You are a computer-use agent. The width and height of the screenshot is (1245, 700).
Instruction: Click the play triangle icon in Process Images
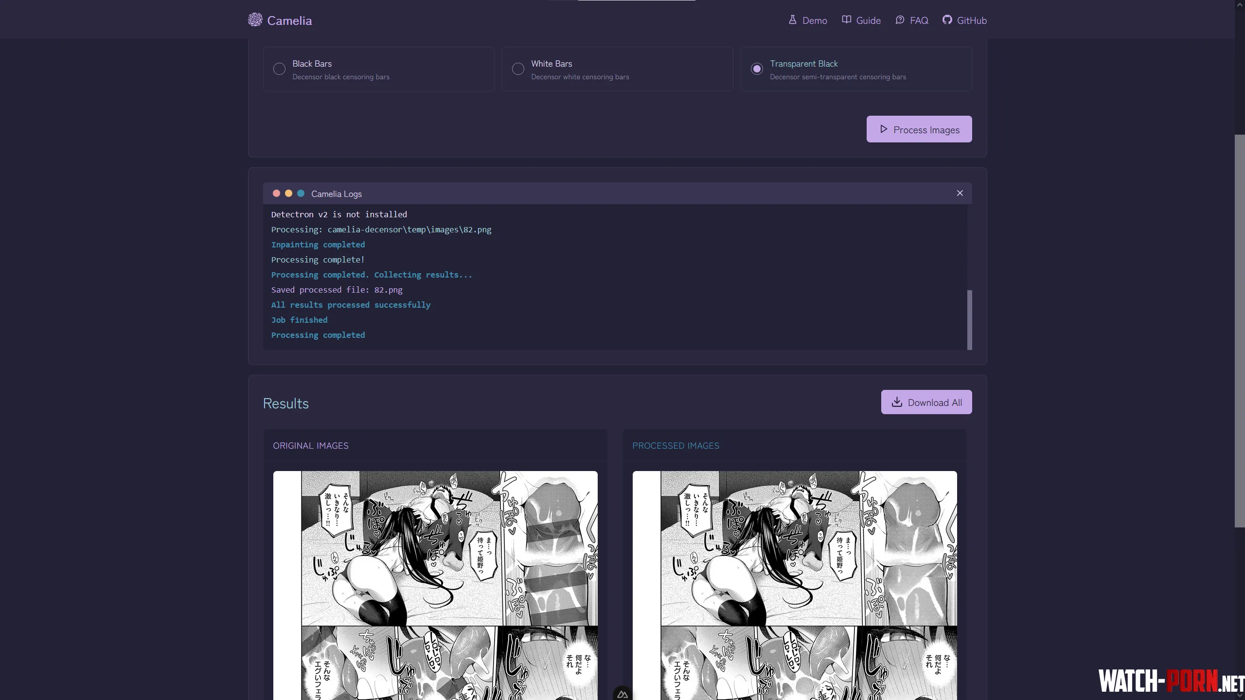tap(884, 129)
